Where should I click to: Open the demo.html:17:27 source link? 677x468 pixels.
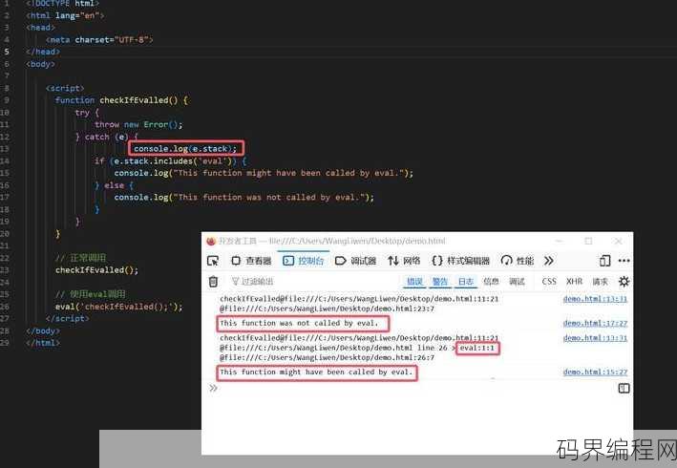595,323
